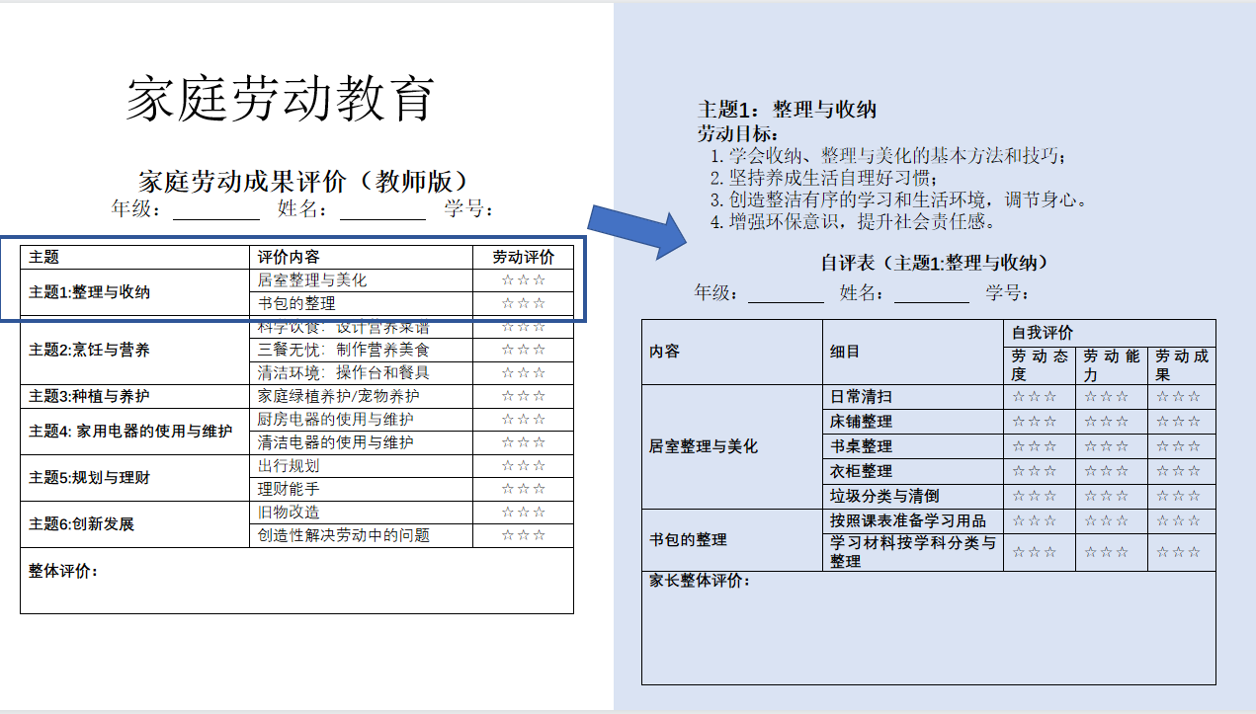Screen dimensions: 1256x714
Task: Click 学号： label in the self-evaluation form
Action: coord(1010,293)
